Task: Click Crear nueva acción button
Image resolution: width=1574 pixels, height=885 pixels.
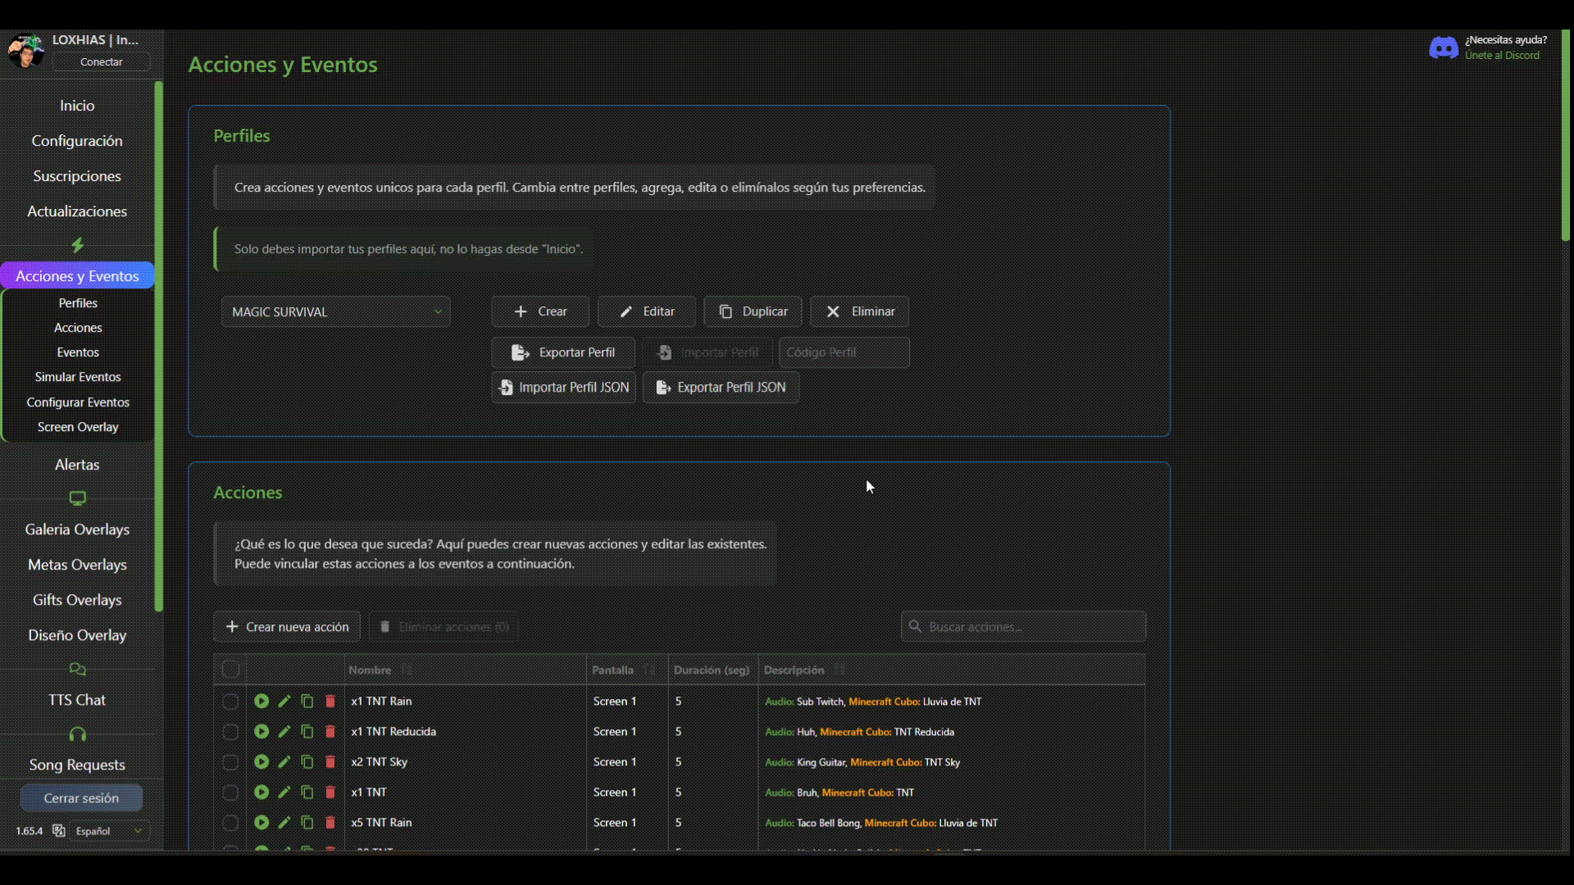Action: (x=287, y=627)
